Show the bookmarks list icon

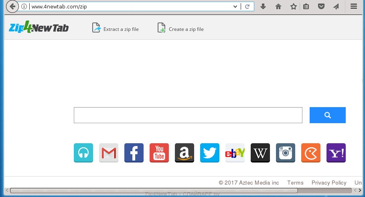click(306, 6)
